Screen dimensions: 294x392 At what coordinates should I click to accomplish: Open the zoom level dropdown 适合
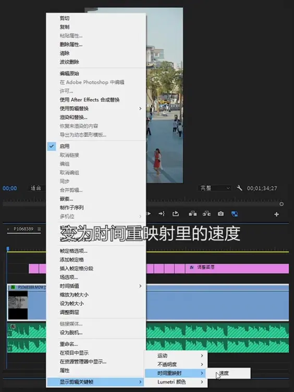coord(36,188)
